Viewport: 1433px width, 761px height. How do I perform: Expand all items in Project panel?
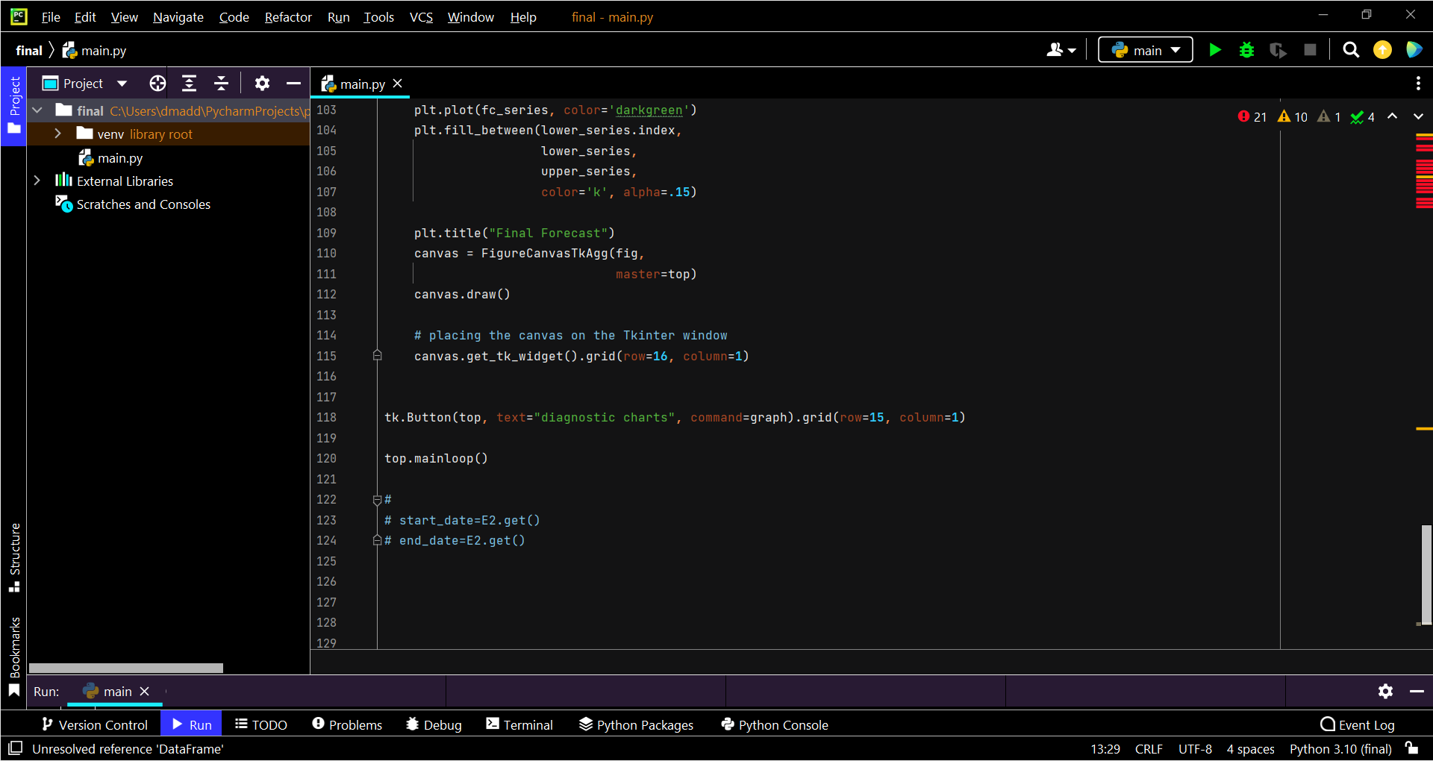point(190,84)
